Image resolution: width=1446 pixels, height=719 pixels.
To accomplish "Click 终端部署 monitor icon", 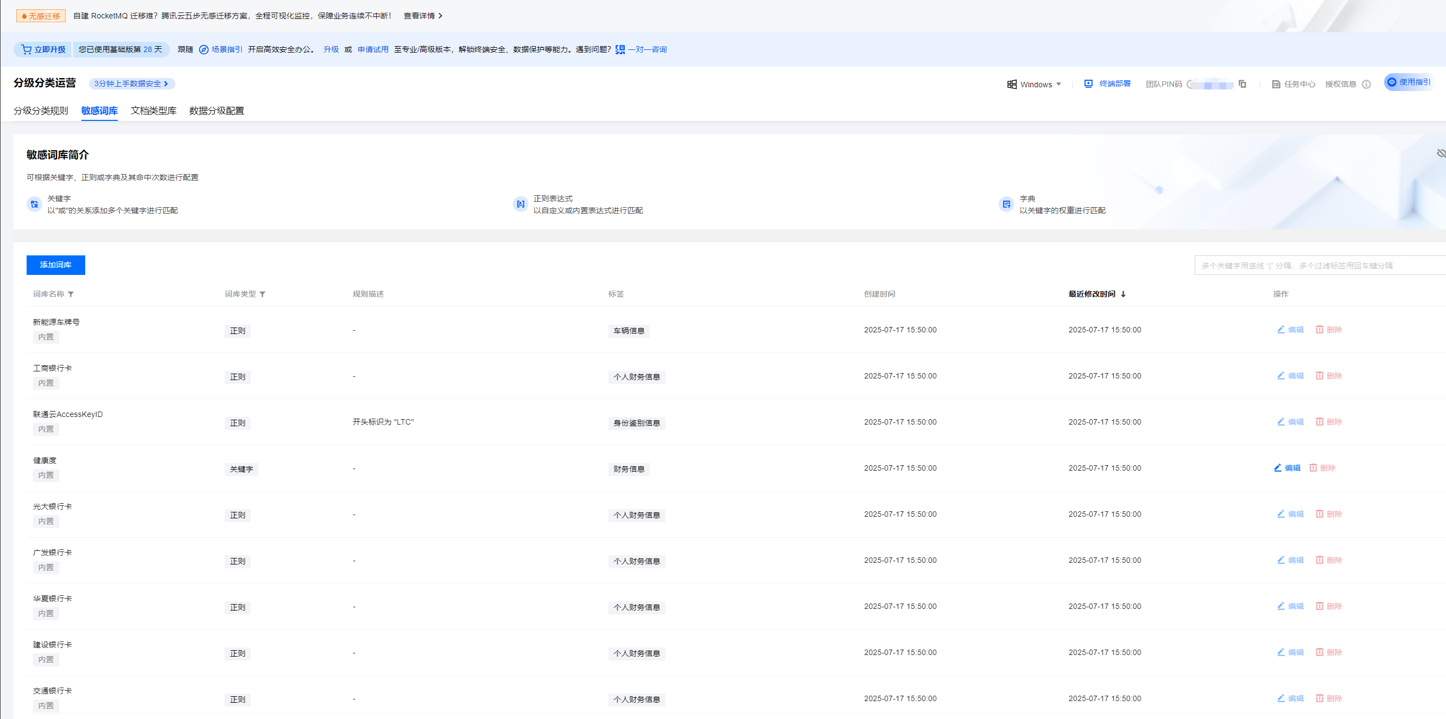I will 1088,84.
